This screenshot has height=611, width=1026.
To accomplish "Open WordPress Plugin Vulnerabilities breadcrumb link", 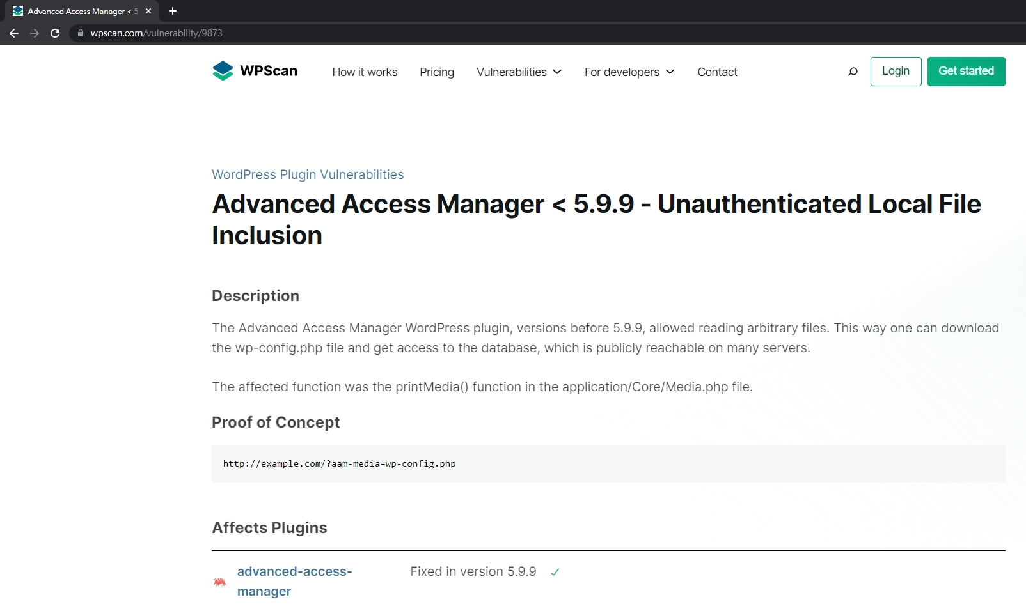I will pos(308,174).
